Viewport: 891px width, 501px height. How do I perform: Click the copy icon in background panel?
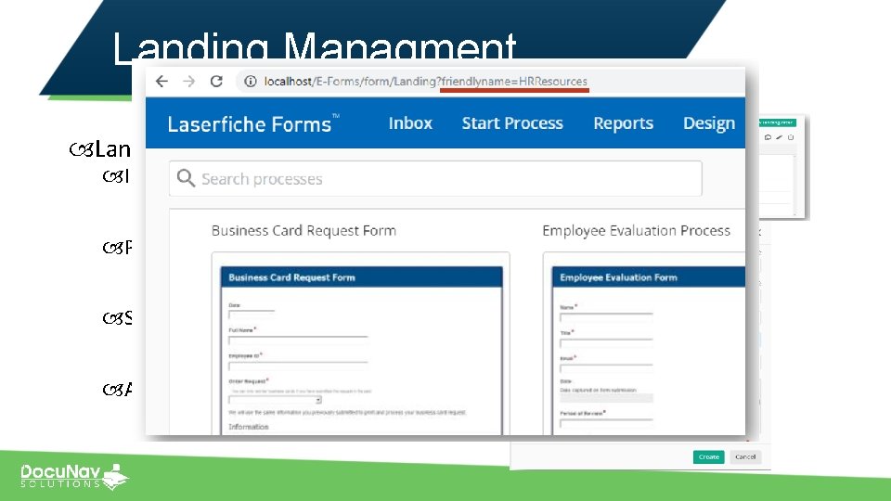768,137
